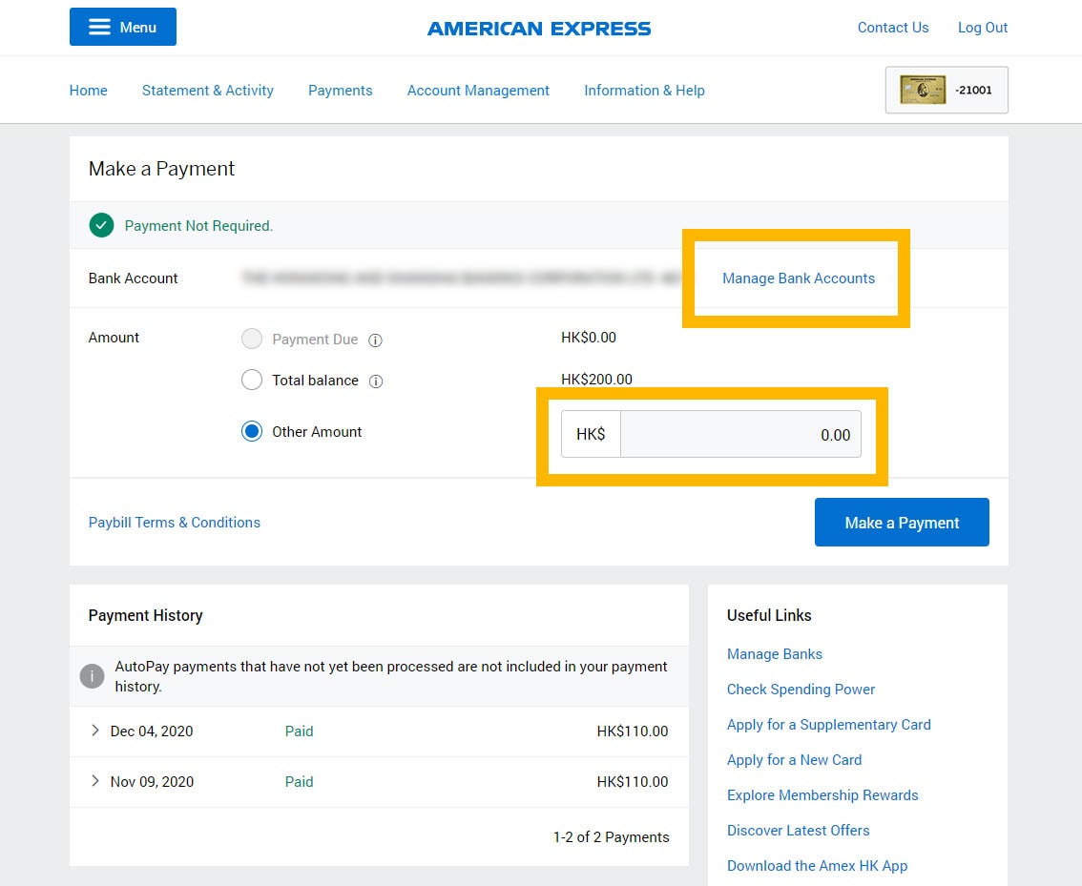This screenshot has width=1082, height=886.
Task: Open the gold card account selector
Action: 946,91
